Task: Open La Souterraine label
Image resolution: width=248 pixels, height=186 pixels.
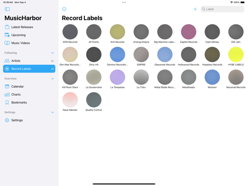Action: point(94,77)
